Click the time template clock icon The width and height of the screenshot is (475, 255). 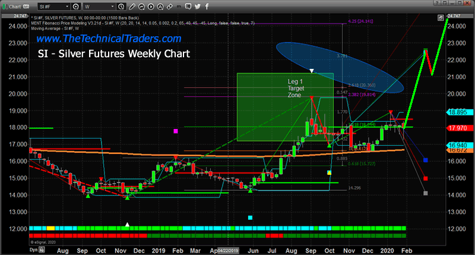pos(121,7)
